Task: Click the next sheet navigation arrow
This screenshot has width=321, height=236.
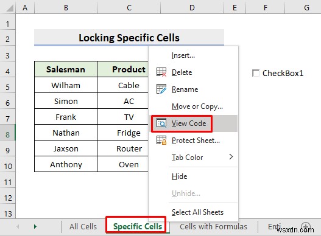Action: pyautogui.click(x=35, y=226)
